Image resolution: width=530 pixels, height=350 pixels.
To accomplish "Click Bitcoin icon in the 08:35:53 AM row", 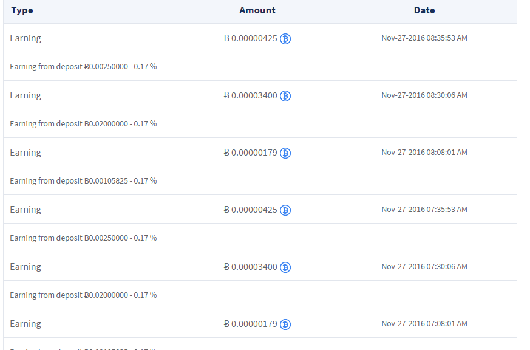I will pos(285,39).
